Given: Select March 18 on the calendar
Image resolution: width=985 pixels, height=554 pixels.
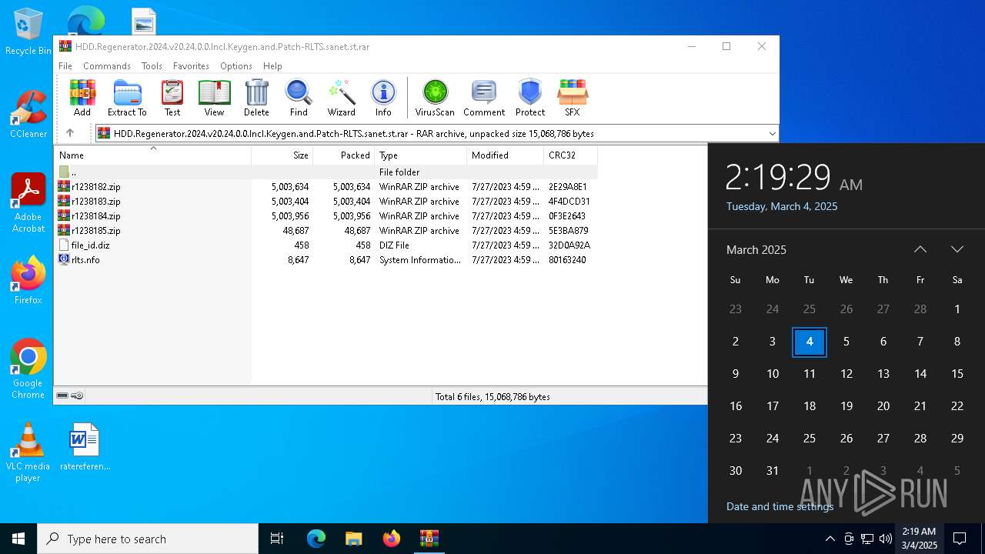Looking at the screenshot, I should (809, 406).
